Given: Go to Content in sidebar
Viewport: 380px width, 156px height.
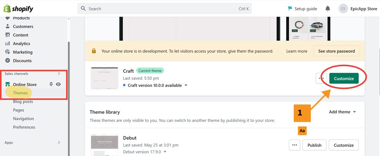Looking at the screenshot, I should point(21,35).
